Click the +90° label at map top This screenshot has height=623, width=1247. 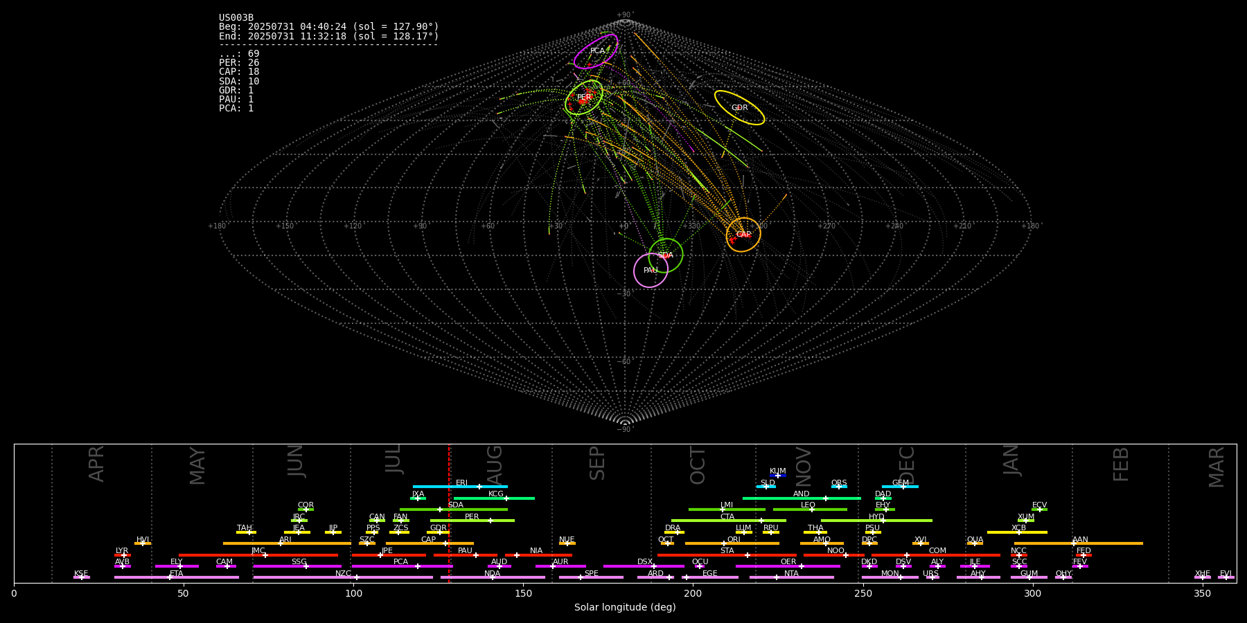625,15
